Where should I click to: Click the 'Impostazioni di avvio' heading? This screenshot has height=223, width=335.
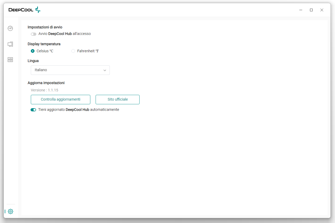pos(45,27)
